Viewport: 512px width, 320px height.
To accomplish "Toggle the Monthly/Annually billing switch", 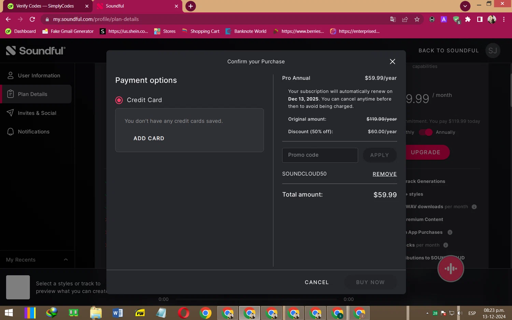I will (x=426, y=132).
